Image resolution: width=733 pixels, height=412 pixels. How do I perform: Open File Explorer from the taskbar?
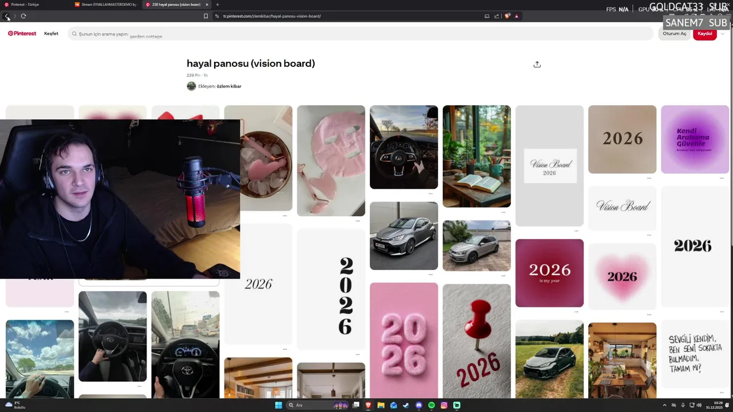(x=381, y=405)
